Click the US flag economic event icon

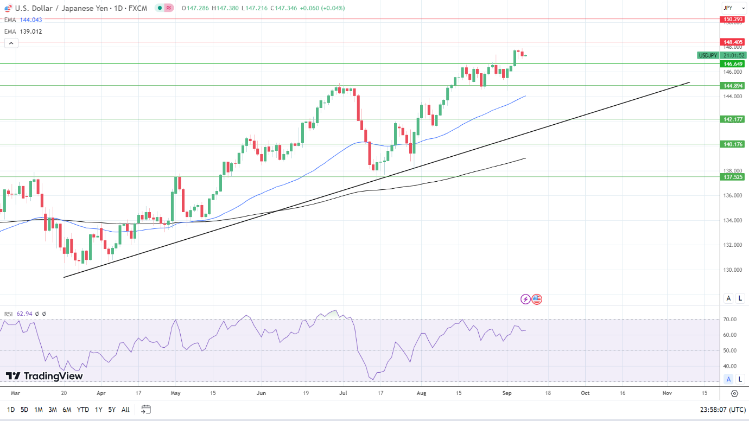(x=537, y=299)
